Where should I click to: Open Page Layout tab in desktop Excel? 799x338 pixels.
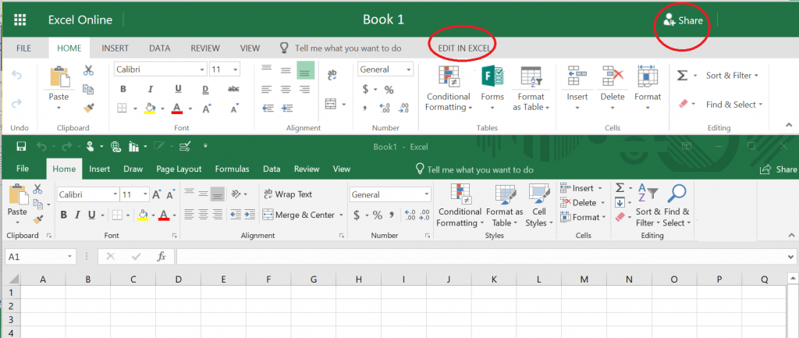tap(179, 169)
